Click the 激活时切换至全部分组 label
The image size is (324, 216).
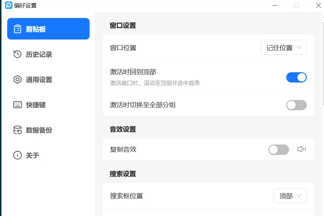(142, 105)
